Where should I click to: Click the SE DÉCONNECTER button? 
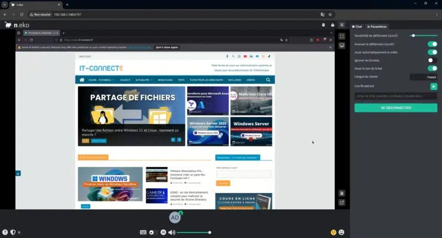396,108
